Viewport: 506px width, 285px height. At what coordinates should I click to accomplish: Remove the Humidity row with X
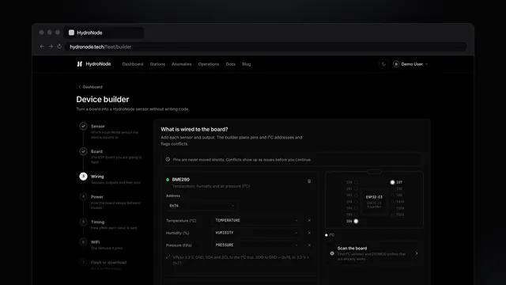pos(309,233)
